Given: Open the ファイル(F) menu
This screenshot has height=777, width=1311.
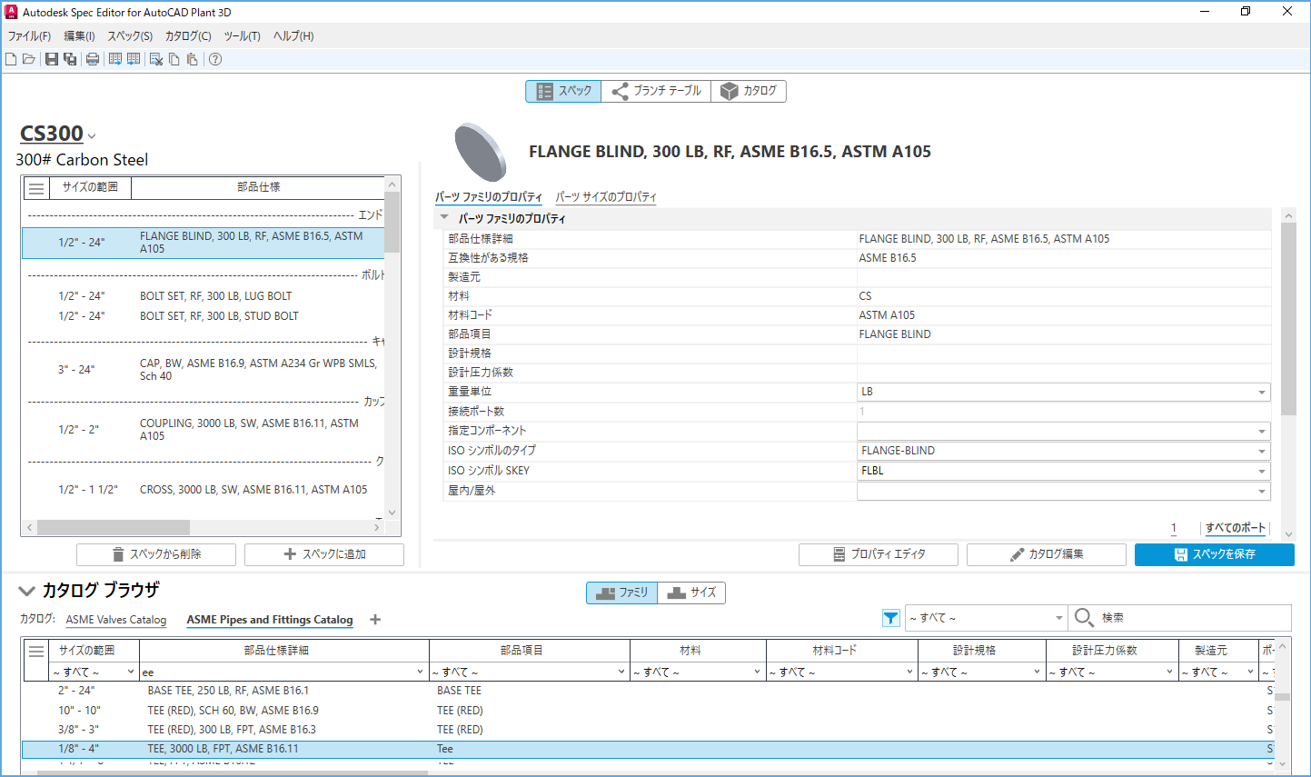Looking at the screenshot, I should (29, 36).
